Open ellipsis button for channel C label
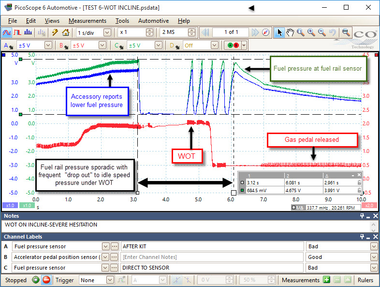Viewport: 380px width, 287px height. tap(115, 268)
